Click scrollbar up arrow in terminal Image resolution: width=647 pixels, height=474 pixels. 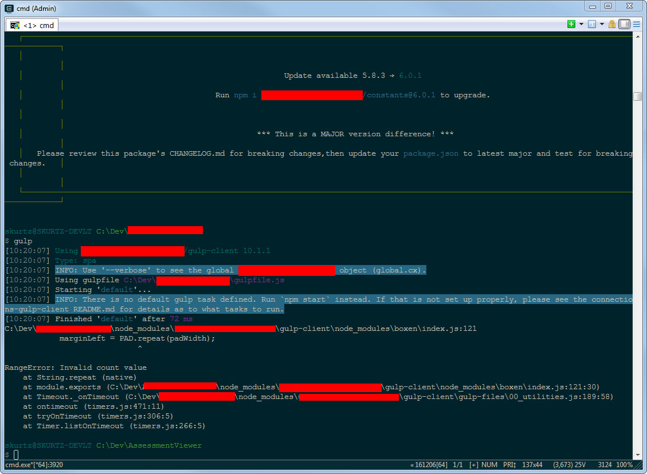[x=638, y=36]
